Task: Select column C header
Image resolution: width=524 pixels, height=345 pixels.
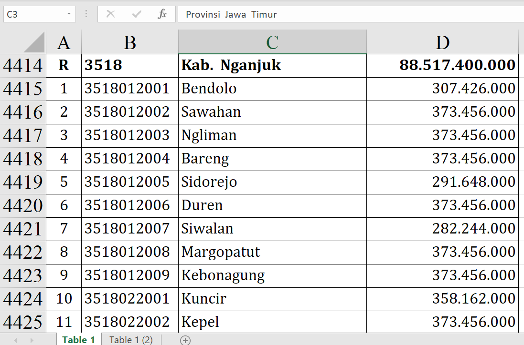Action: [272, 42]
